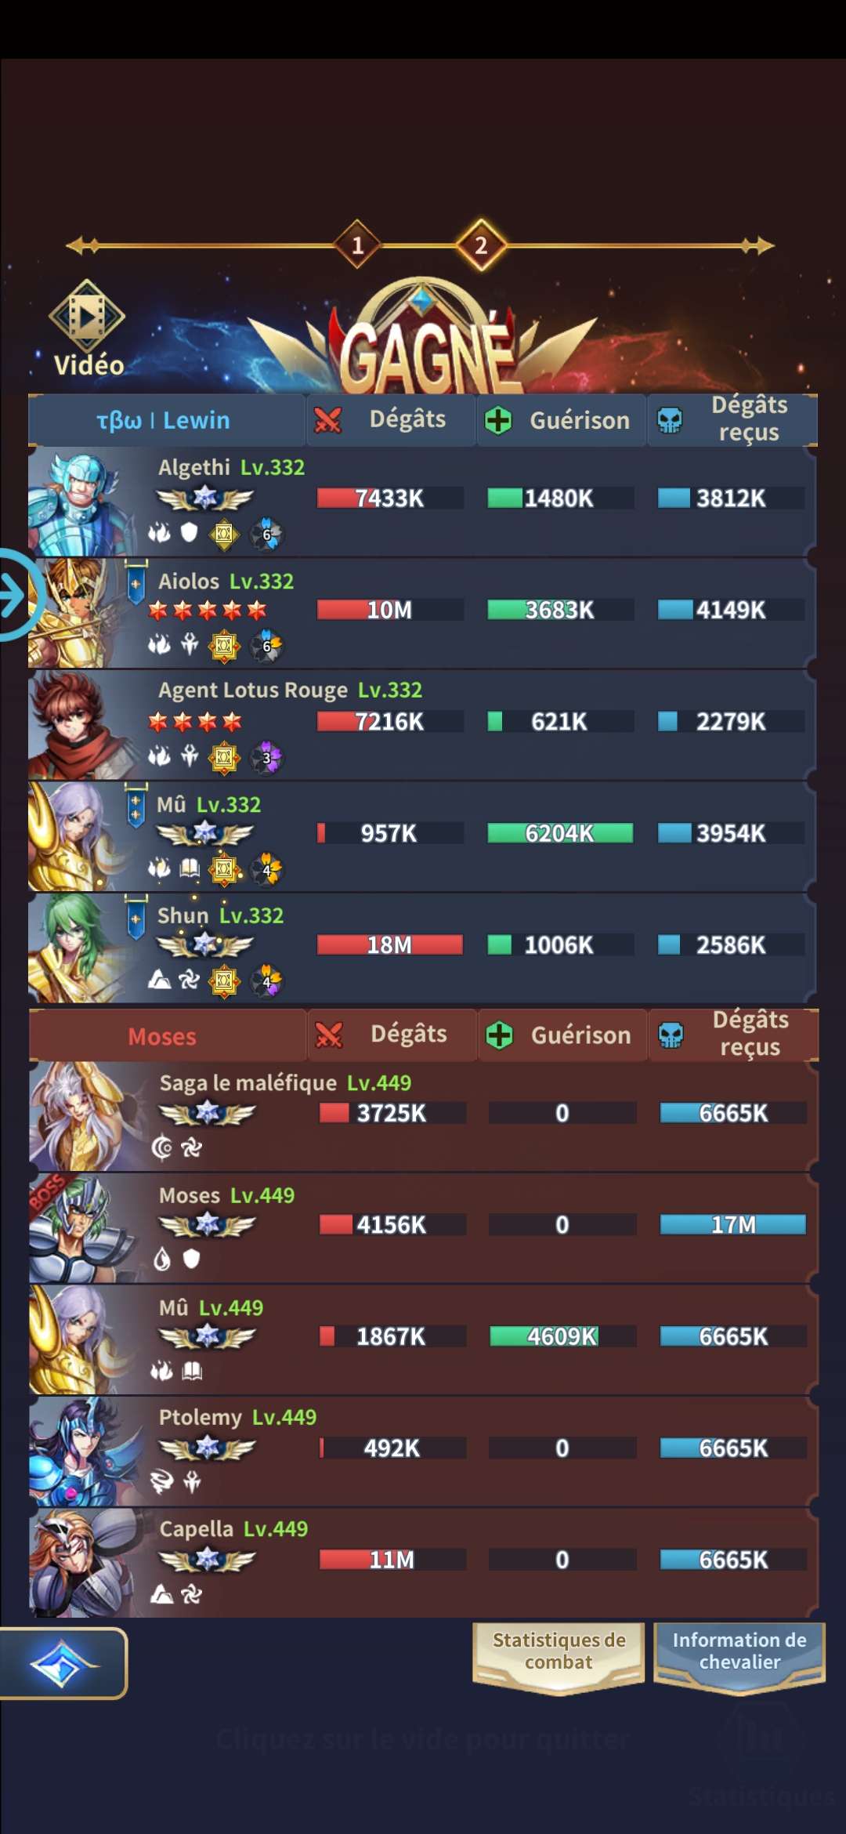
Task: Open Information de chevalier tab
Action: [739, 1657]
